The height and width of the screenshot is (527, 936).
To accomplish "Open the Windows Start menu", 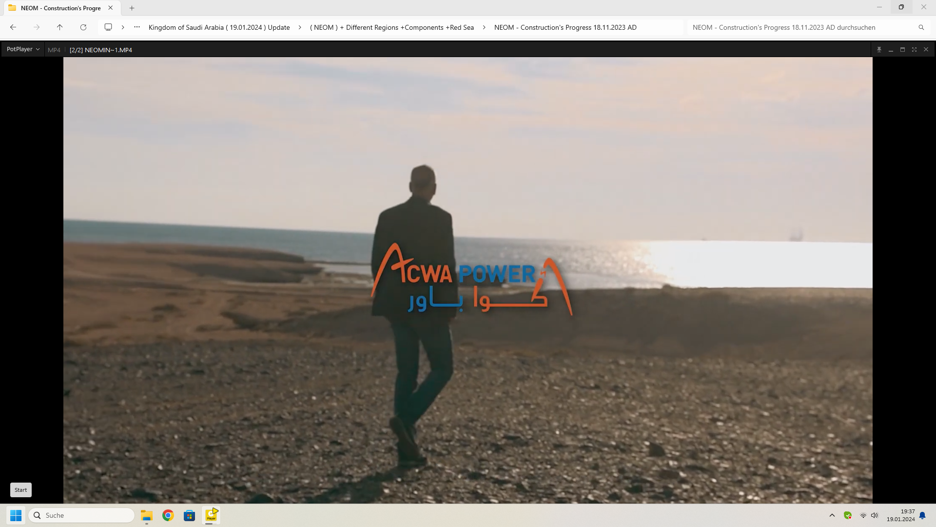I will pos(16,515).
